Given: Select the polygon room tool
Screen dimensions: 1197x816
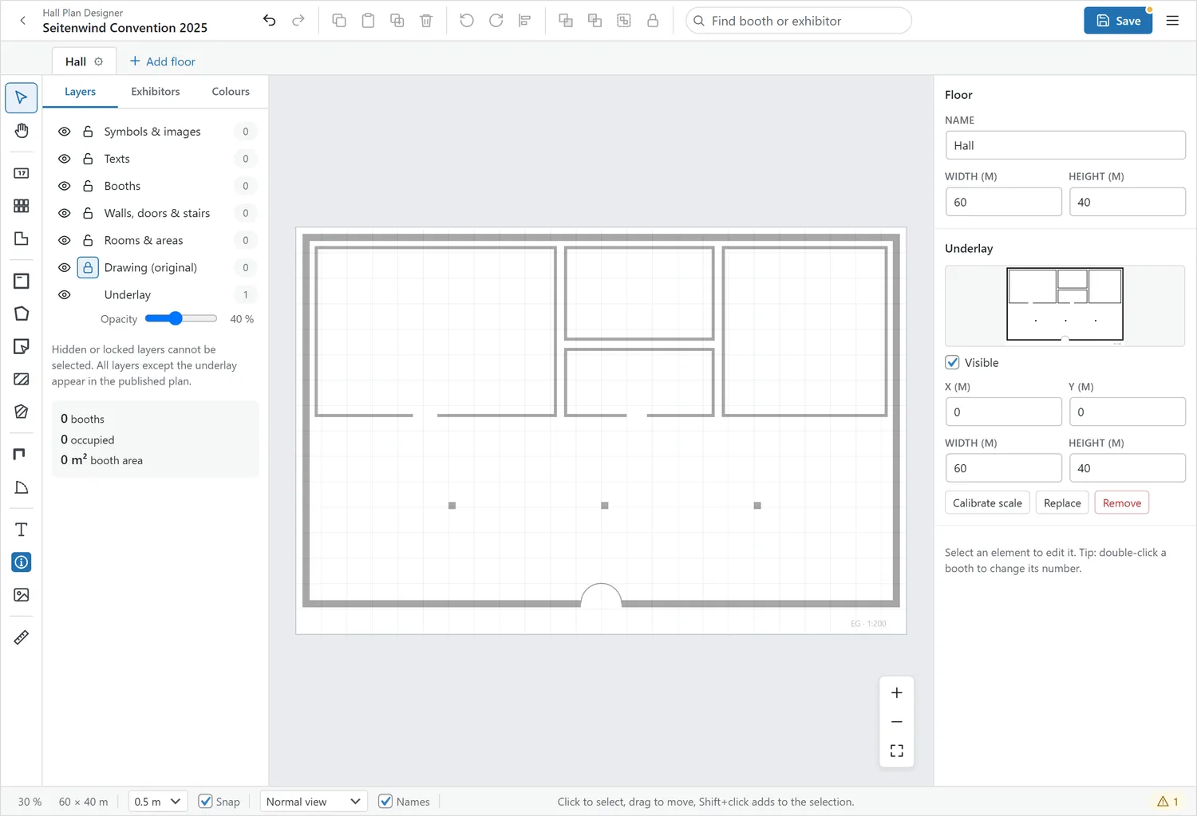Looking at the screenshot, I should tap(22, 313).
